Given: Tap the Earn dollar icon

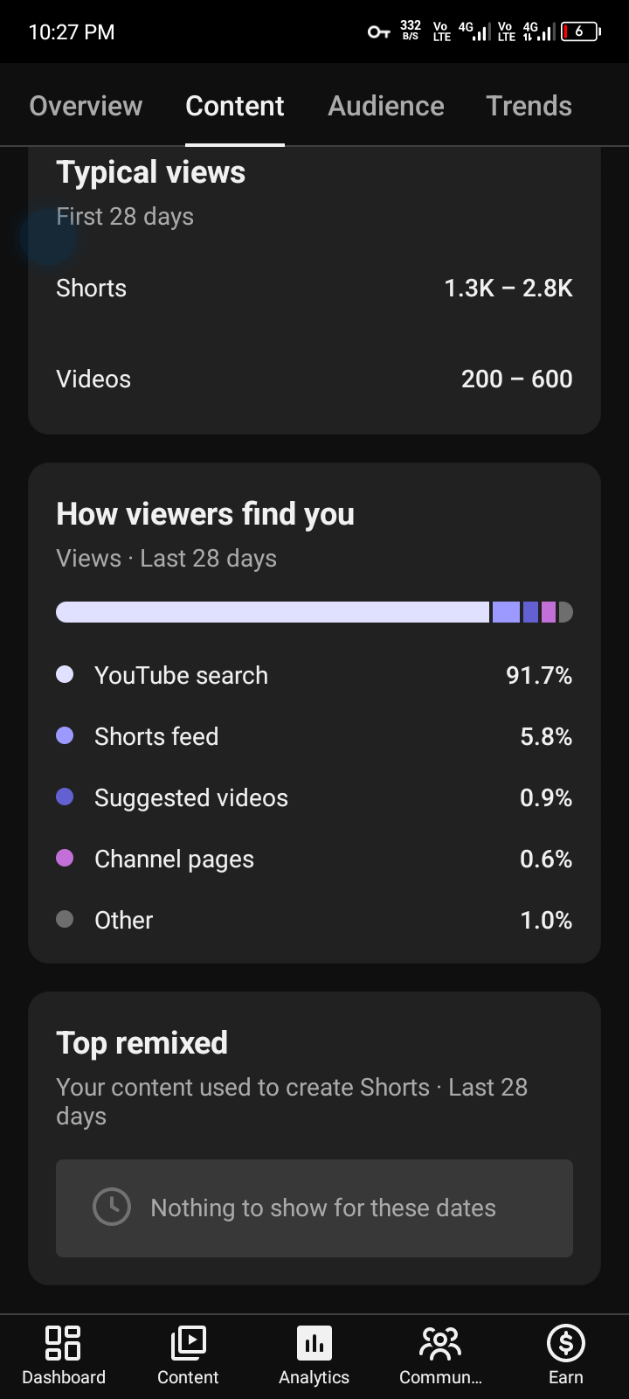Looking at the screenshot, I should click(x=566, y=1343).
